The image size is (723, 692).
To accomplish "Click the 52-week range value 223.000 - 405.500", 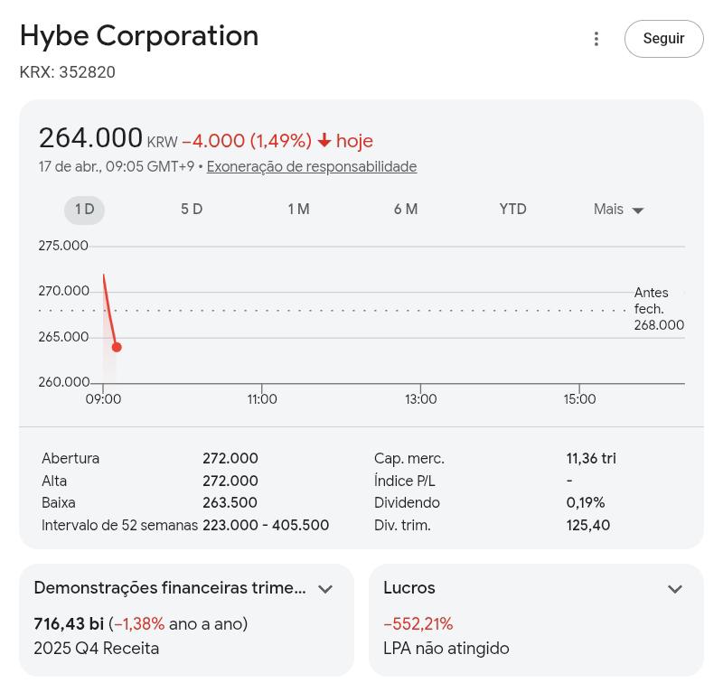I will pos(266,526).
